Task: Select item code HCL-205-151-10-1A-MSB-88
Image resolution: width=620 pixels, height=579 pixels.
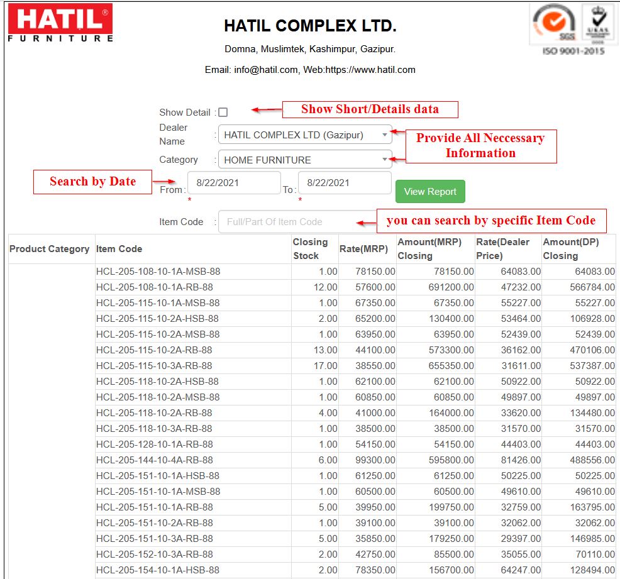Action: (x=158, y=492)
